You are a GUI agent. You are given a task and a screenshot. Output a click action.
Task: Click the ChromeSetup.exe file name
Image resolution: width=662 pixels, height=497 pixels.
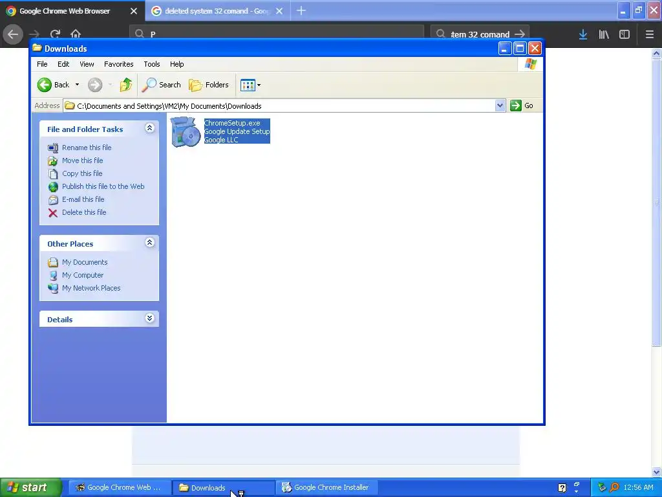[232, 123]
